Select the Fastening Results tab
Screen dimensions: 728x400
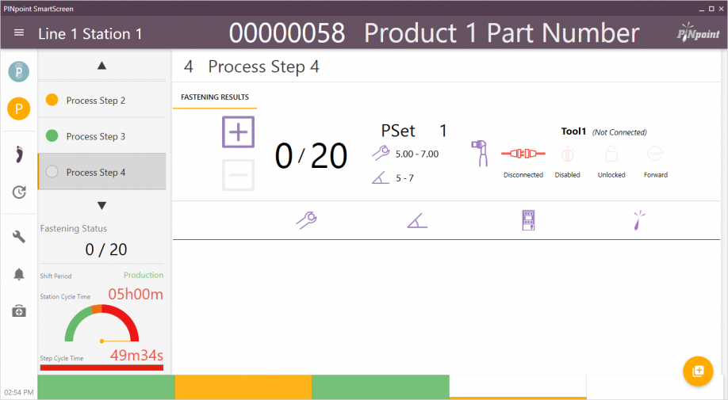click(x=215, y=97)
